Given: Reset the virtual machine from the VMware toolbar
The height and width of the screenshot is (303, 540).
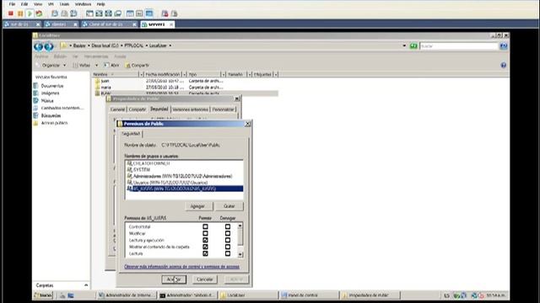Looking at the screenshot, I should tap(39, 13).
